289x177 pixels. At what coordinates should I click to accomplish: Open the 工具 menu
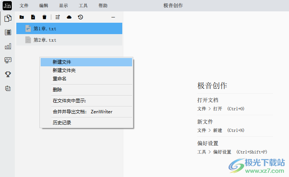pos(83,6)
